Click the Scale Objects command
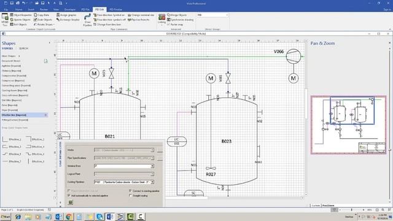 point(43,20)
